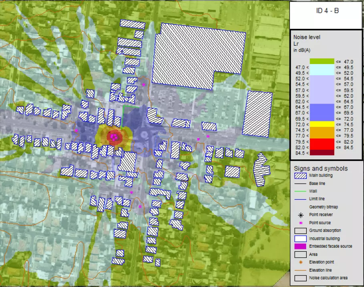Select the Area legend box symbol

[x=300, y=254]
